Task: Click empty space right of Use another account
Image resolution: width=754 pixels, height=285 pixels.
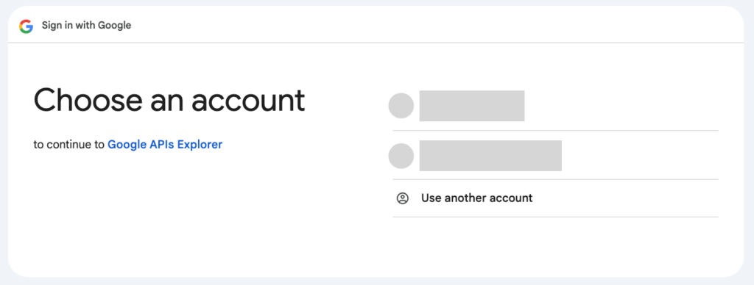Action: click(x=625, y=198)
